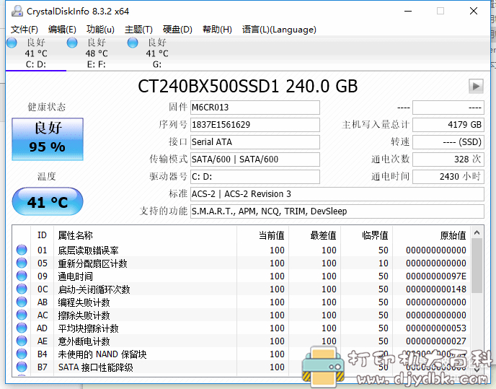The height and width of the screenshot is (389, 496).
Task: Click the 当前值 column header
Action: tap(262, 235)
